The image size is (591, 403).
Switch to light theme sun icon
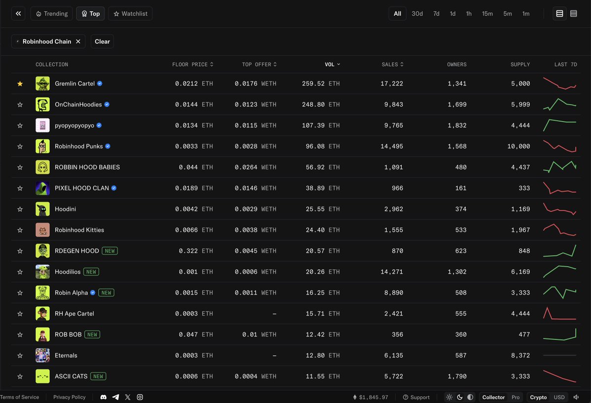(x=449, y=397)
